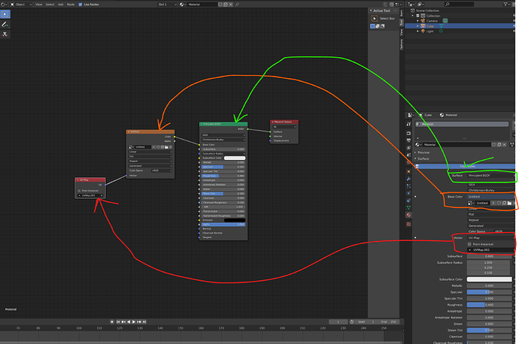This screenshot has height=344, width=519.
Task: Open the Select menu
Action: (x=50, y=5)
